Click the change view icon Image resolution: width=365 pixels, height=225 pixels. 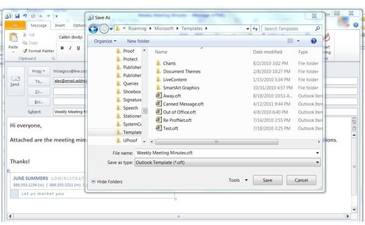(x=290, y=41)
